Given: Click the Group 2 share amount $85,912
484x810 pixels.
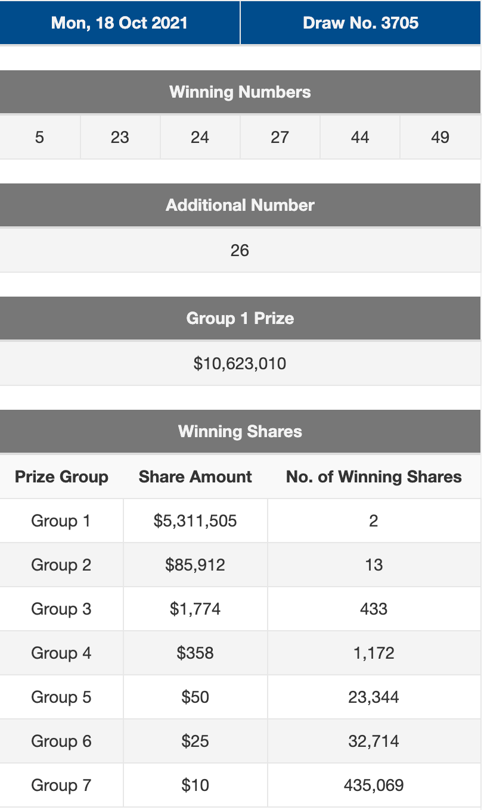Looking at the screenshot, I should pyautogui.click(x=196, y=565).
